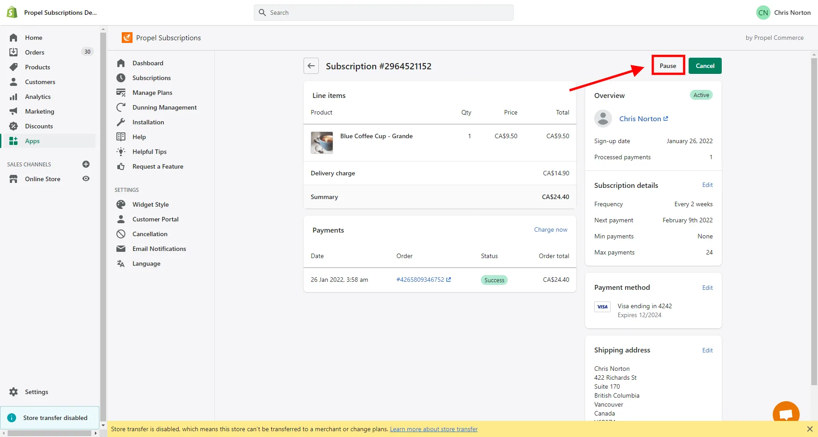Open Analytics menu label

point(38,97)
